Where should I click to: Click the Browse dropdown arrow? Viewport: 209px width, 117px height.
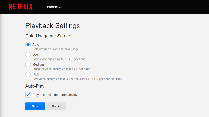click(60, 8)
